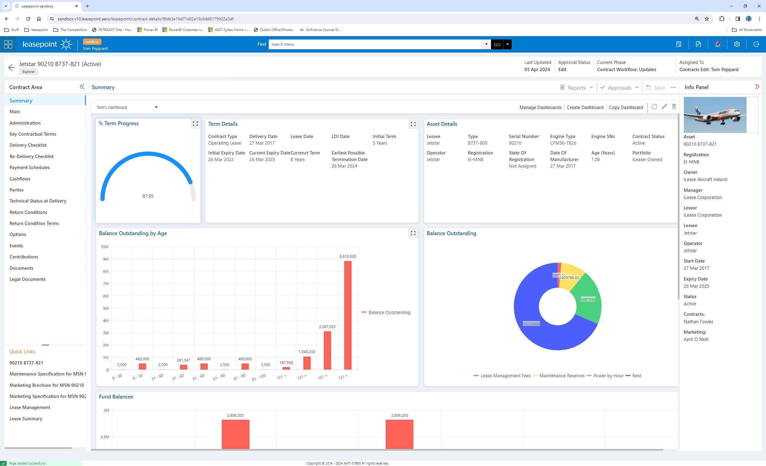Toggle Lease Management Fees legend entry

click(x=502, y=376)
